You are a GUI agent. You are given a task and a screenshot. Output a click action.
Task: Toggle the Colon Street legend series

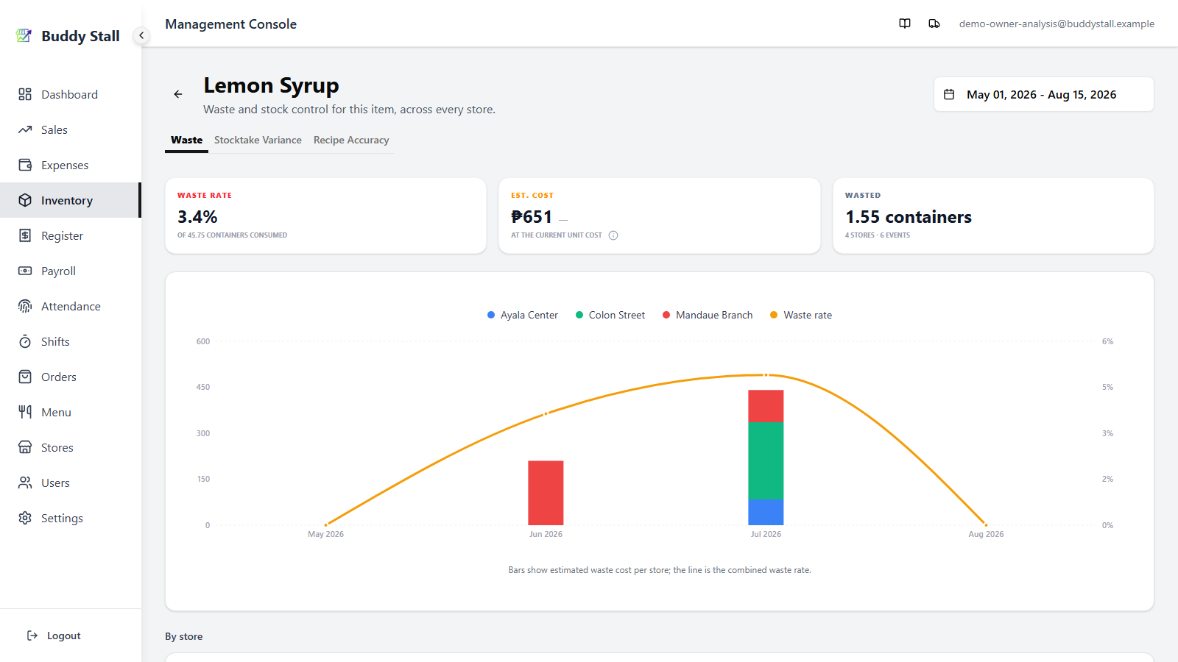point(610,315)
